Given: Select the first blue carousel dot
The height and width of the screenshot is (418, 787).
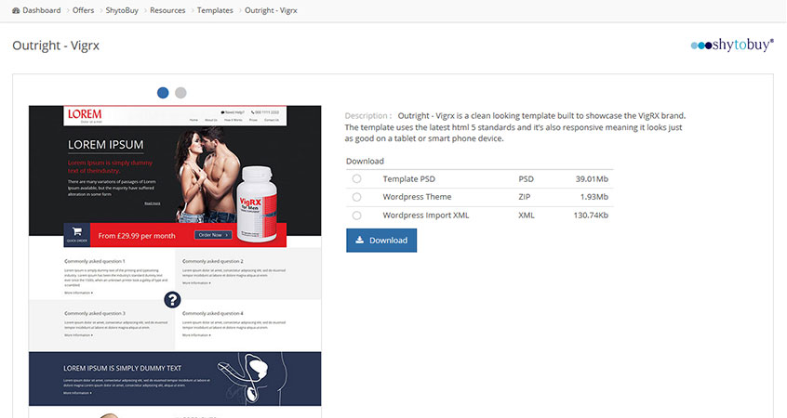Looking at the screenshot, I should tap(163, 93).
